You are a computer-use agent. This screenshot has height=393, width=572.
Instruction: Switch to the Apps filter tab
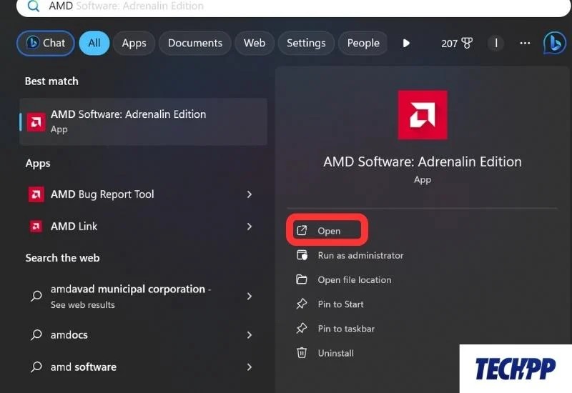(134, 43)
